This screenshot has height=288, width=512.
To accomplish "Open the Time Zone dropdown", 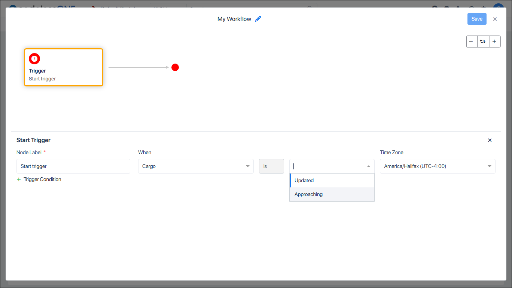I will click(x=438, y=166).
